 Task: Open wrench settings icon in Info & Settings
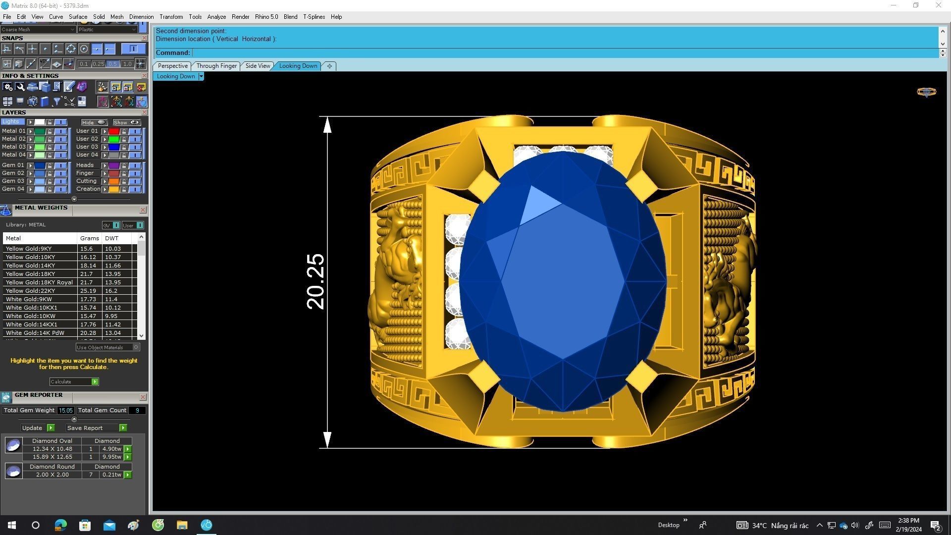point(20,87)
